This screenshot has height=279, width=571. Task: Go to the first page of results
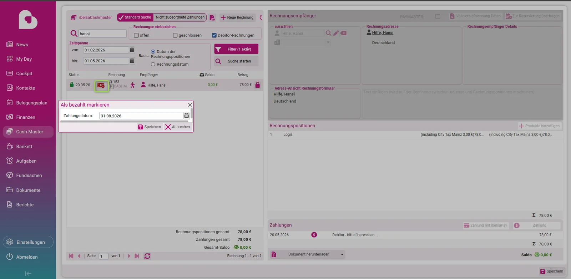[71, 256]
